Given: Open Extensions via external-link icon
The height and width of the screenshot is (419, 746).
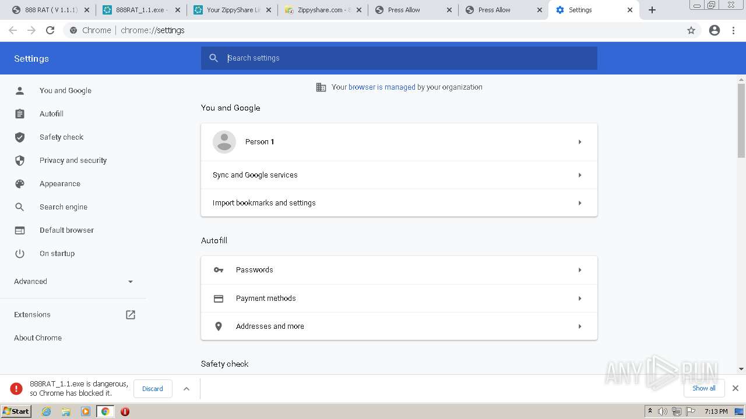Looking at the screenshot, I should point(131,314).
